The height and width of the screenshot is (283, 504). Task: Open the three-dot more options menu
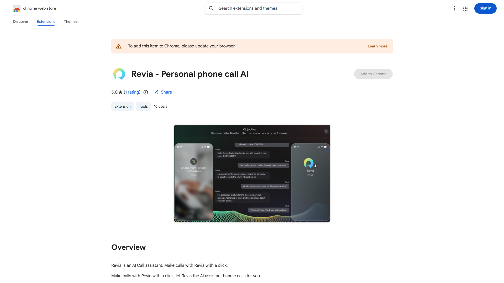coord(454,8)
